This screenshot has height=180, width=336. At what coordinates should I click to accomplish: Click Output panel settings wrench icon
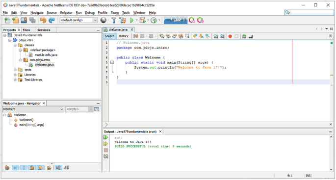[x=105, y=156]
